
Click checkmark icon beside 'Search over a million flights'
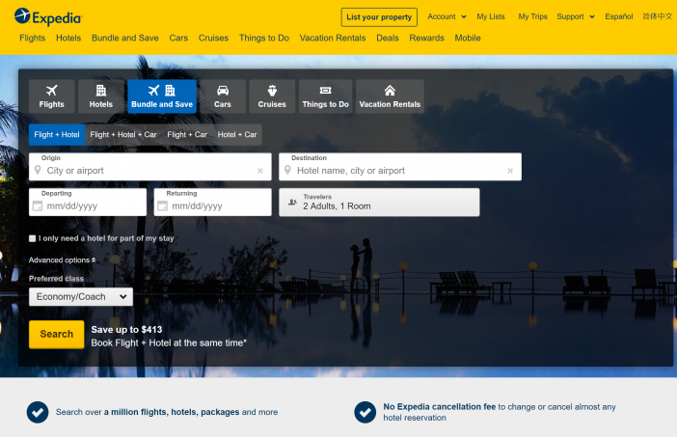pos(38,412)
